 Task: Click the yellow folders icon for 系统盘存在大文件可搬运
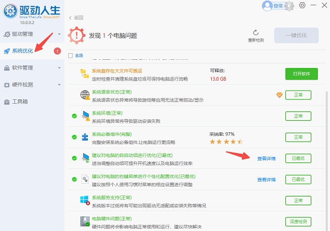tap(84, 74)
